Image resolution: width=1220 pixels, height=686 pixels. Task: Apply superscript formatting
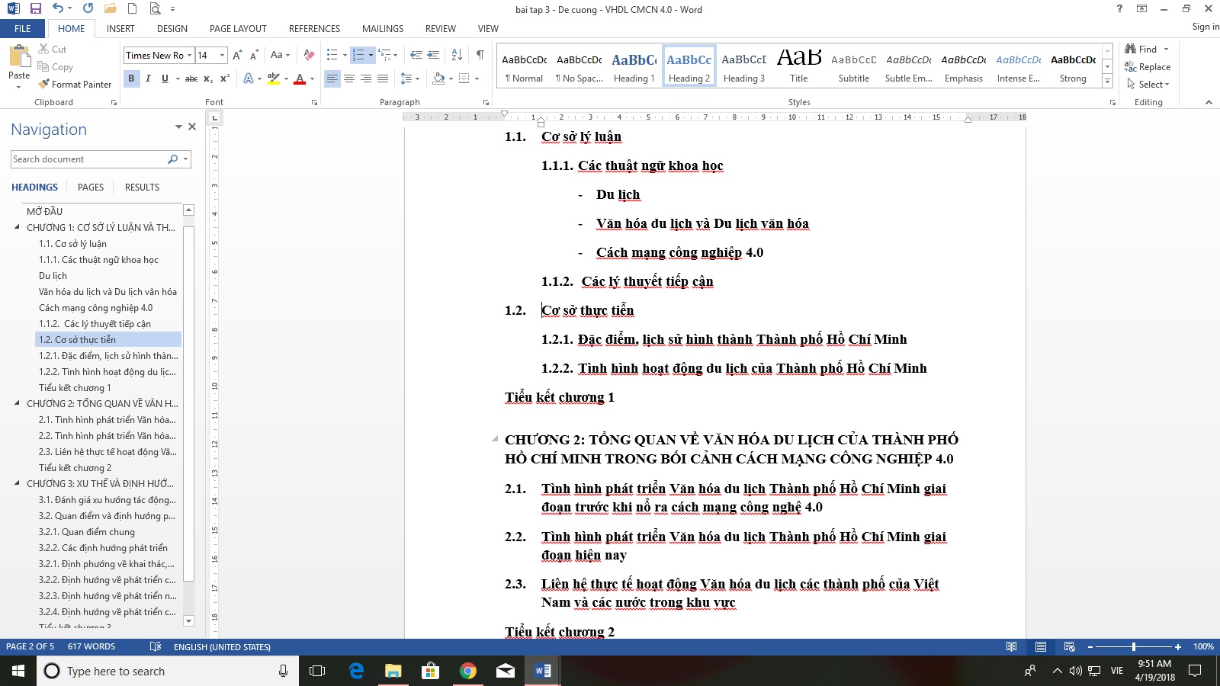point(225,79)
